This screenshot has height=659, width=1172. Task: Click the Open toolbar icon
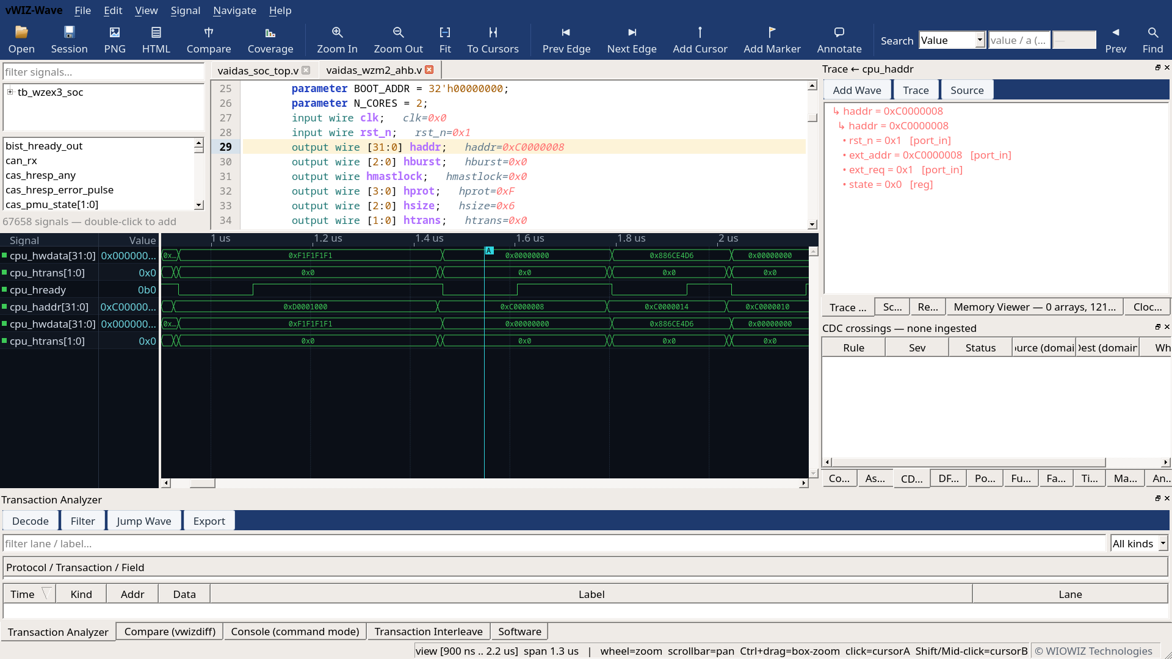click(x=21, y=40)
